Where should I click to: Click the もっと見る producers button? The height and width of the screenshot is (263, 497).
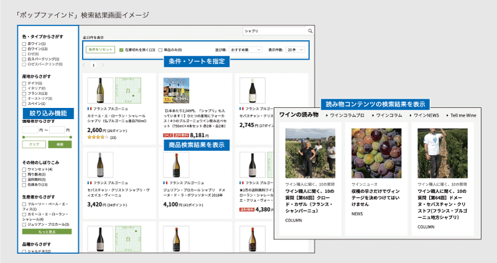click(x=47, y=231)
